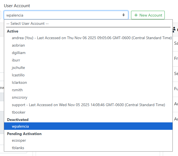Select the tbooker account
Screen dimensions: 178x156
88,112
